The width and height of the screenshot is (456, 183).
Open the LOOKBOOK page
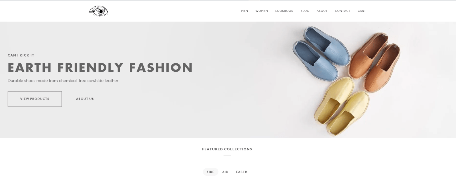pos(284,11)
